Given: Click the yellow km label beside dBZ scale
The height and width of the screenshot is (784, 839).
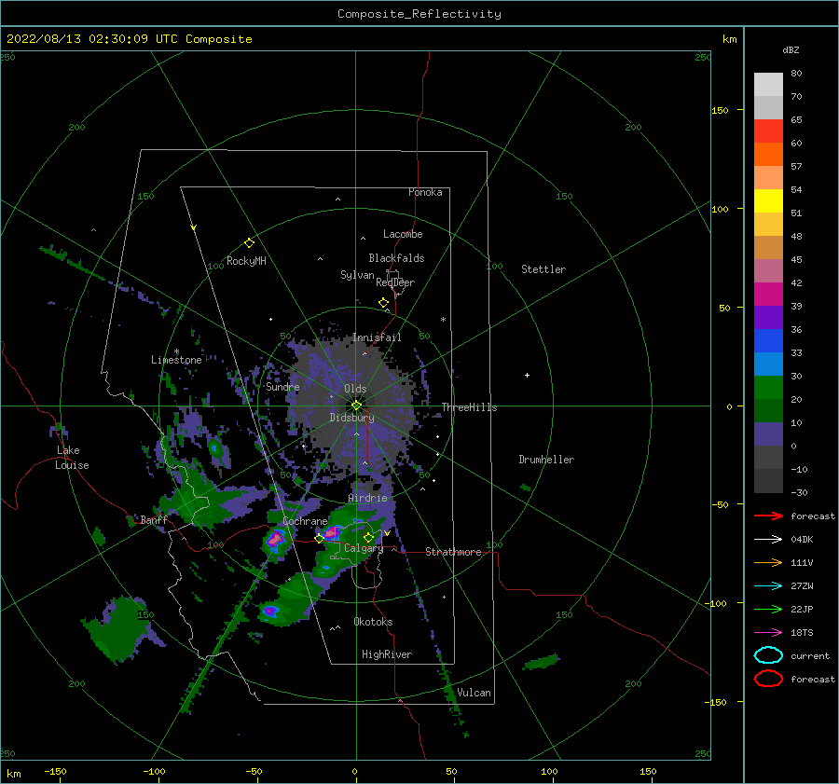Looking at the screenshot, I should click(x=729, y=39).
